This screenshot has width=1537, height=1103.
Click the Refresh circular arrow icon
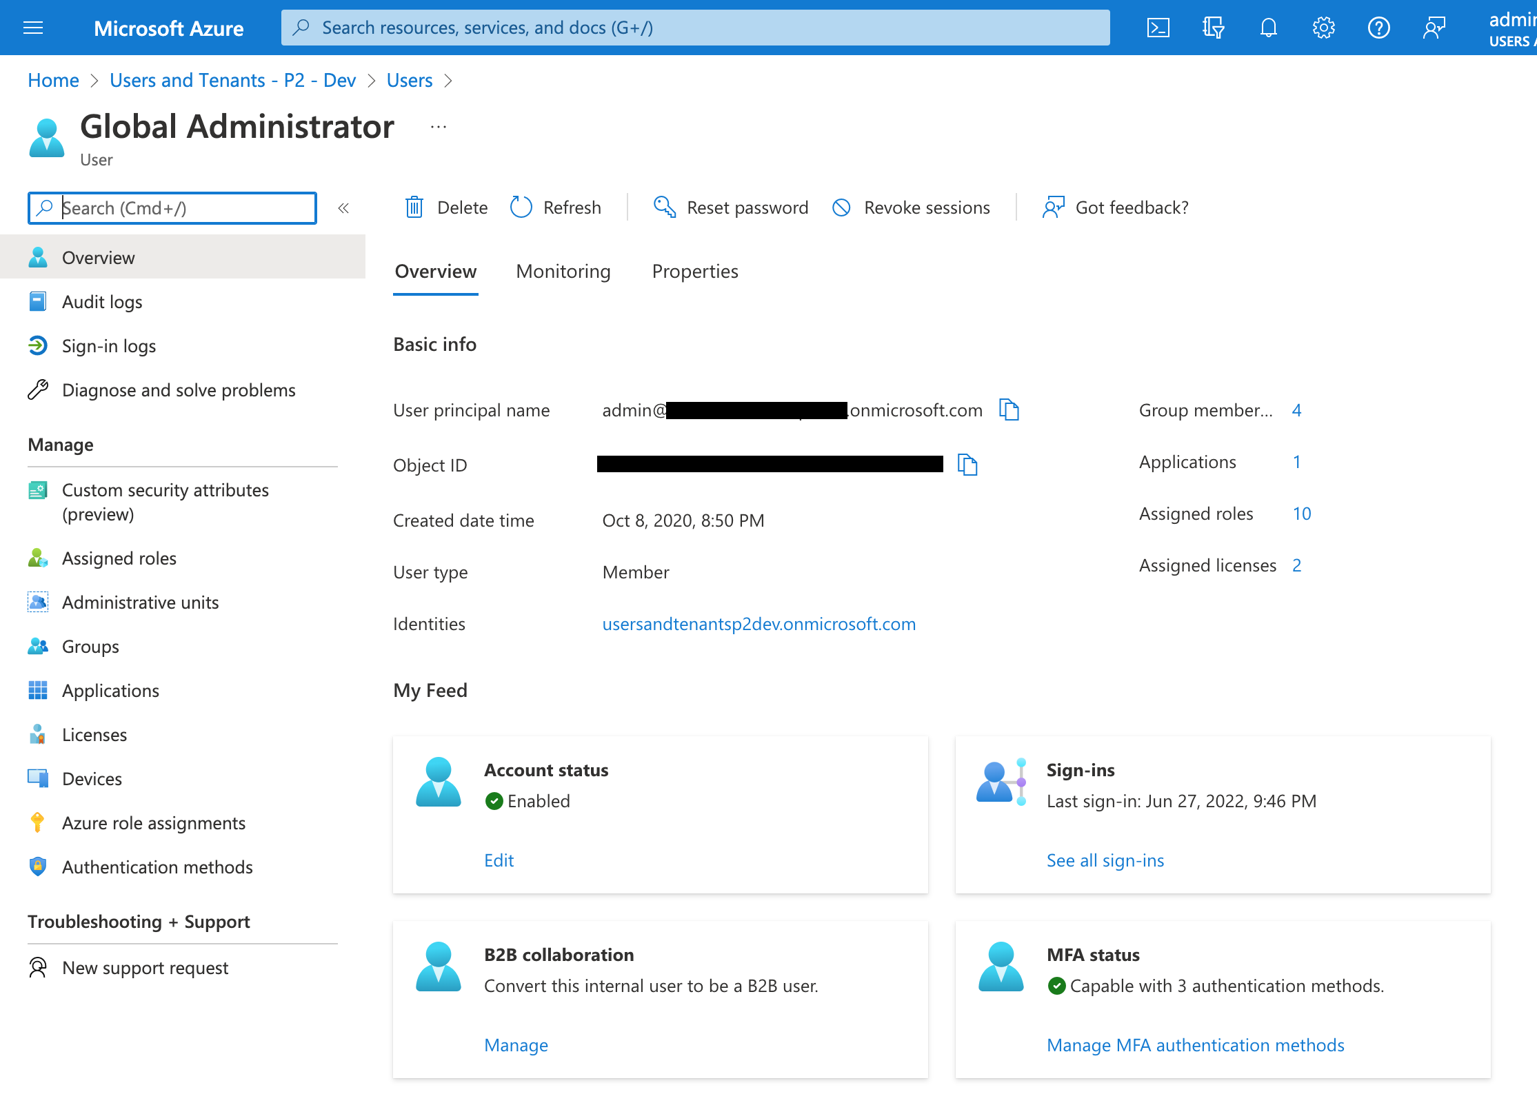tap(521, 207)
